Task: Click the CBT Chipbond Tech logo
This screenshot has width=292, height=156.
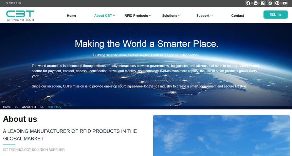Action: click(20, 16)
